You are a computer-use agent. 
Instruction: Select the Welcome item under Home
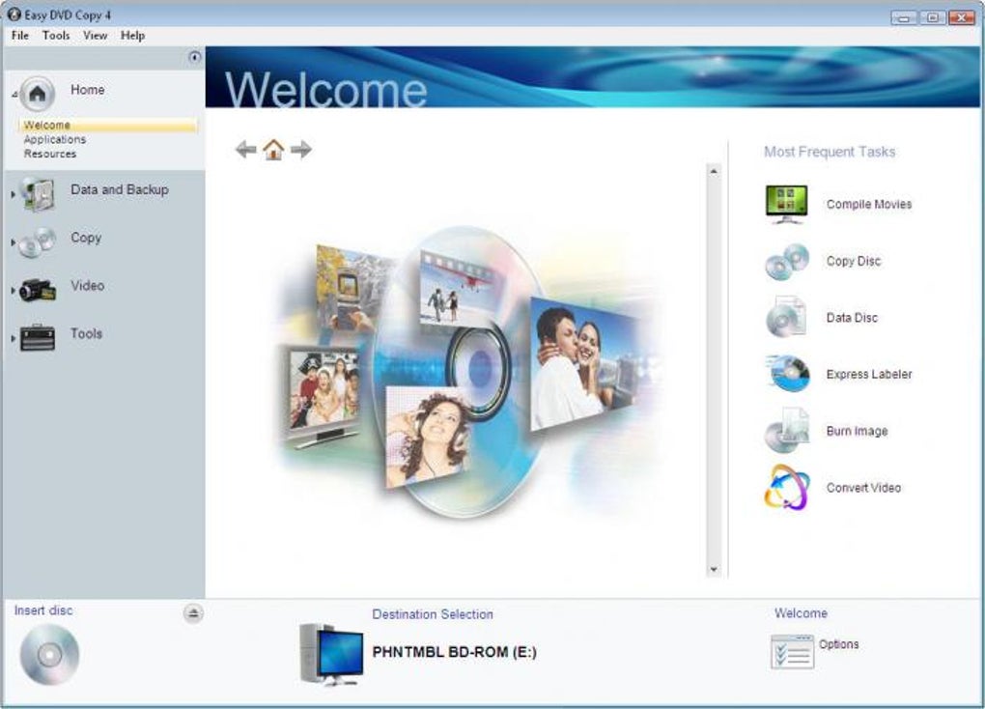coord(108,125)
